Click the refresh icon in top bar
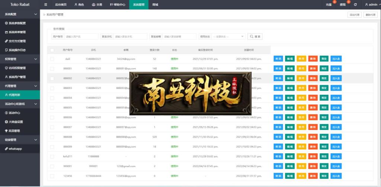This screenshot has width=381, height=187. click(x=355, y=4)
